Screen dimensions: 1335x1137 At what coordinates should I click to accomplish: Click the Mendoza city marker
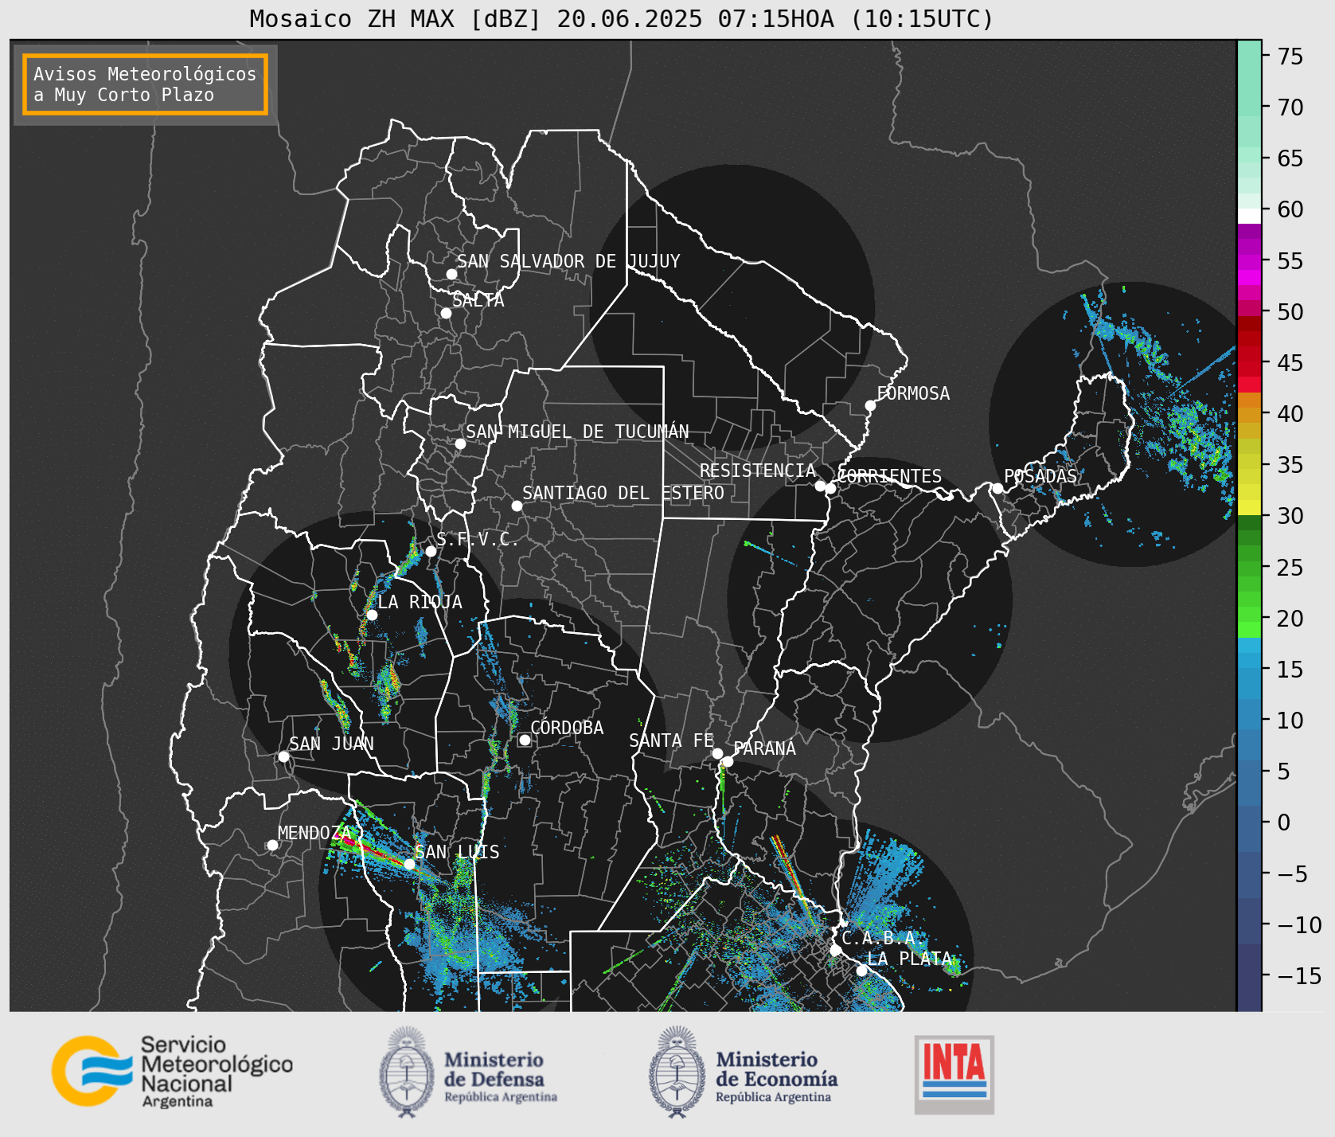[x=272, y=845]
